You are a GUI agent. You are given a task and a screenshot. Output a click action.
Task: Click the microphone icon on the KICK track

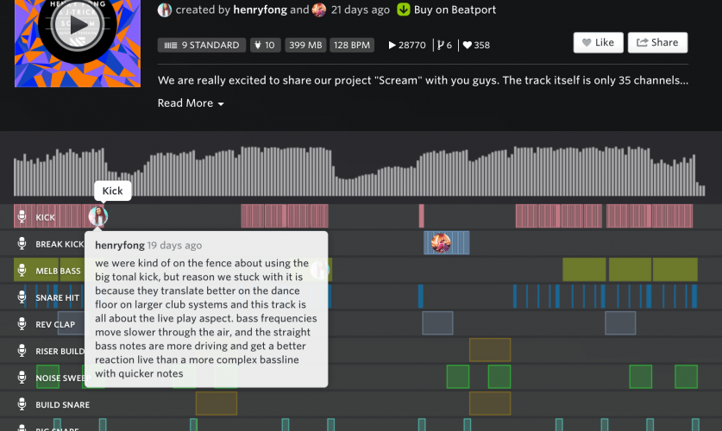[x=22, y=217]
